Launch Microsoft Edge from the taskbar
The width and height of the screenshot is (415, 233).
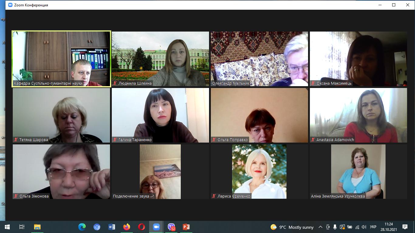(x=82, y=227)
